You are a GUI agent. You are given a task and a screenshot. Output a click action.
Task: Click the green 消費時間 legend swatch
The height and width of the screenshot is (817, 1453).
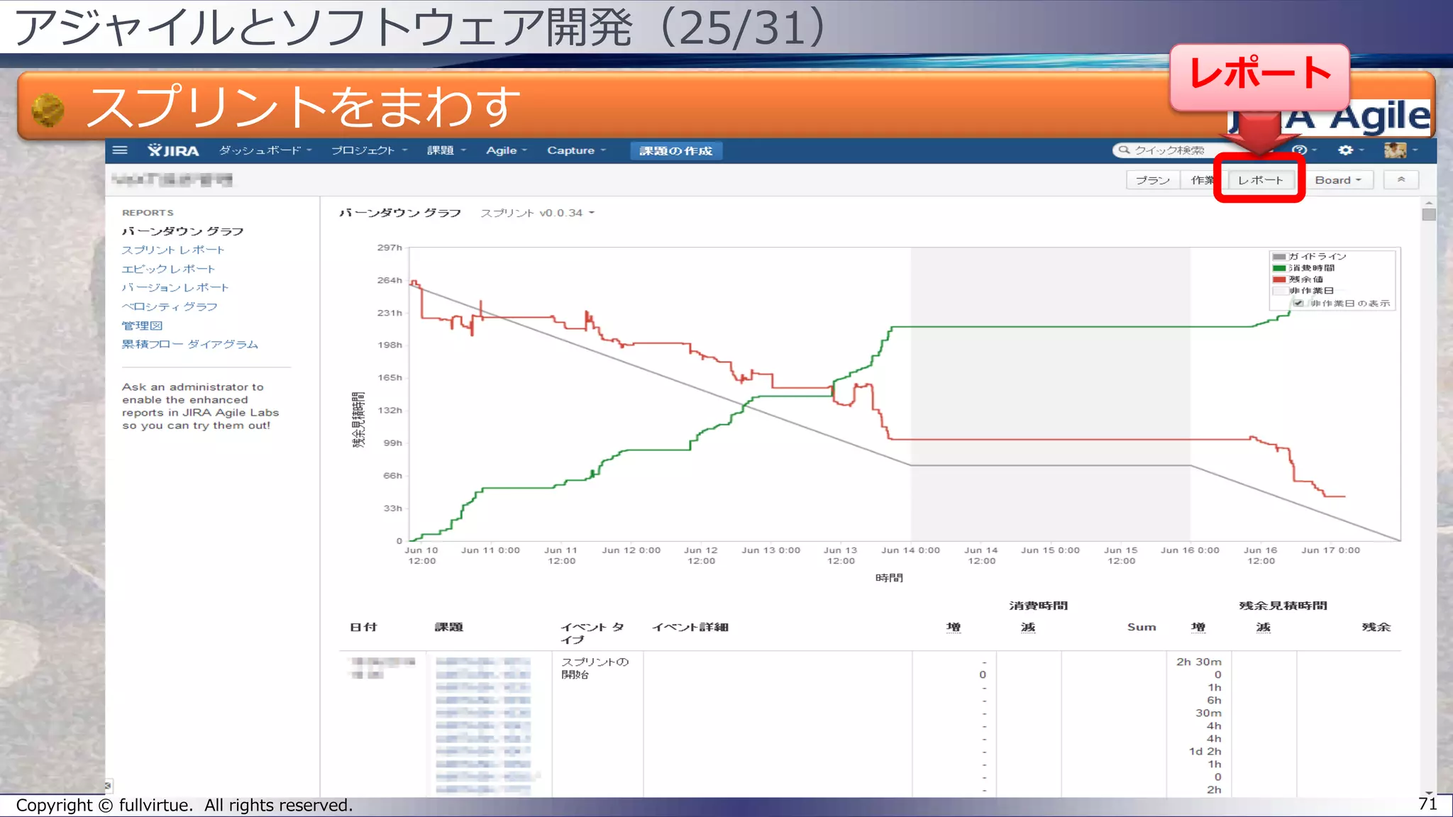coord(1279,268)
